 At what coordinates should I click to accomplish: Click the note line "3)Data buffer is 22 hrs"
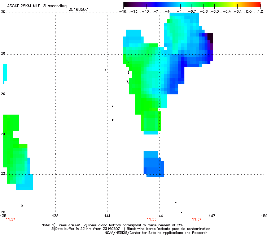tap(131, 229)
